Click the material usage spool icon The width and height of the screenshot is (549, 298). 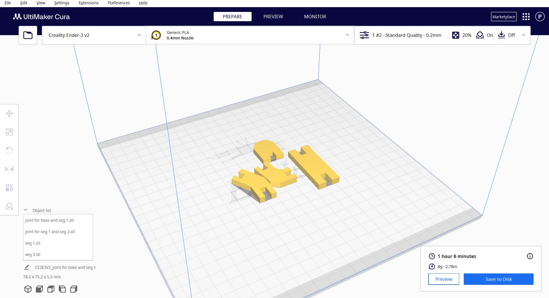432,267
